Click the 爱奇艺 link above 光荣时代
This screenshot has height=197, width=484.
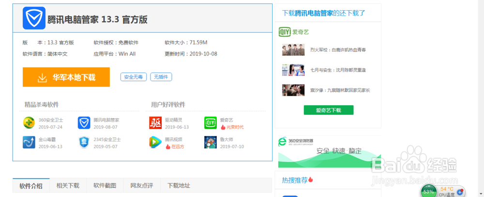226,120
